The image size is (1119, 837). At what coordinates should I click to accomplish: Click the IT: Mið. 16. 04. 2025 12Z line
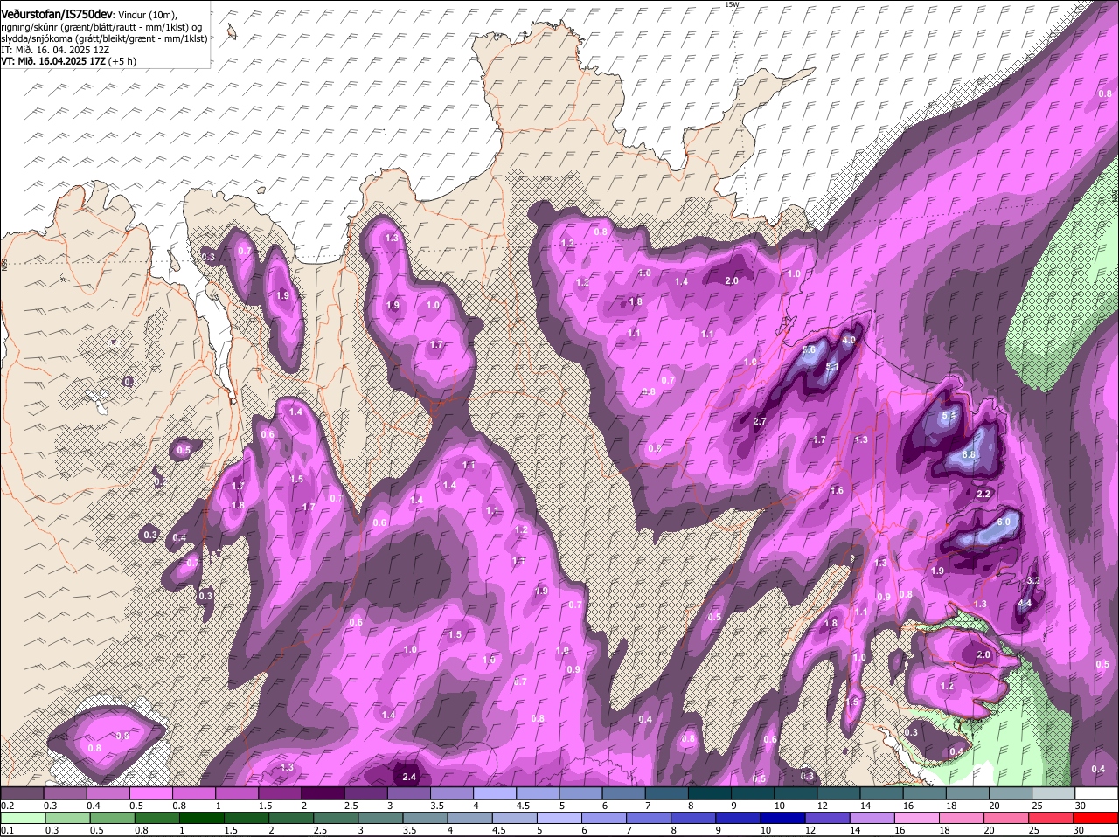[x=55, y=50]
